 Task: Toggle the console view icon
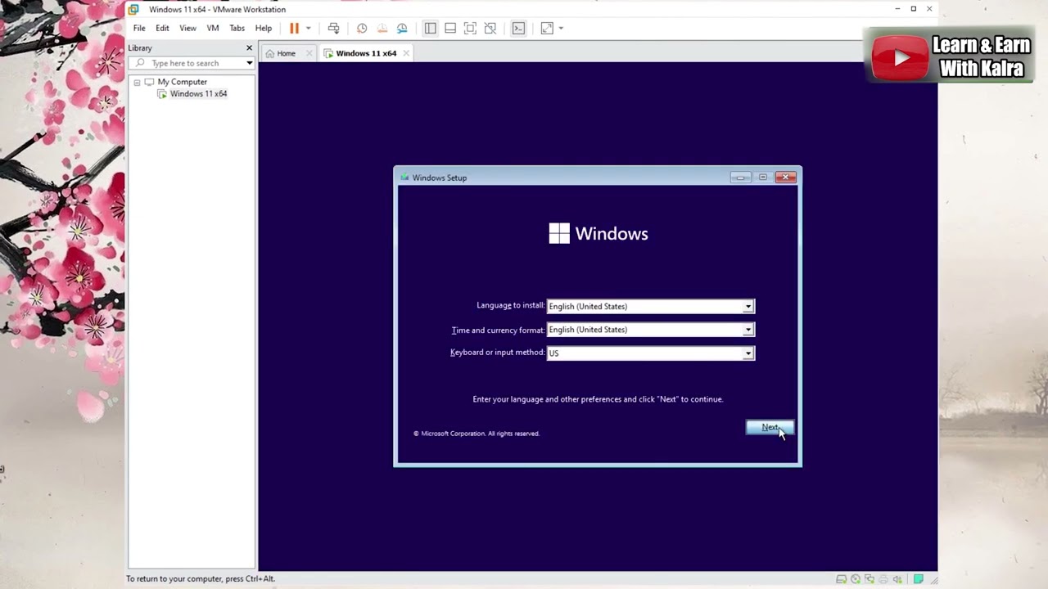point(518,29)
